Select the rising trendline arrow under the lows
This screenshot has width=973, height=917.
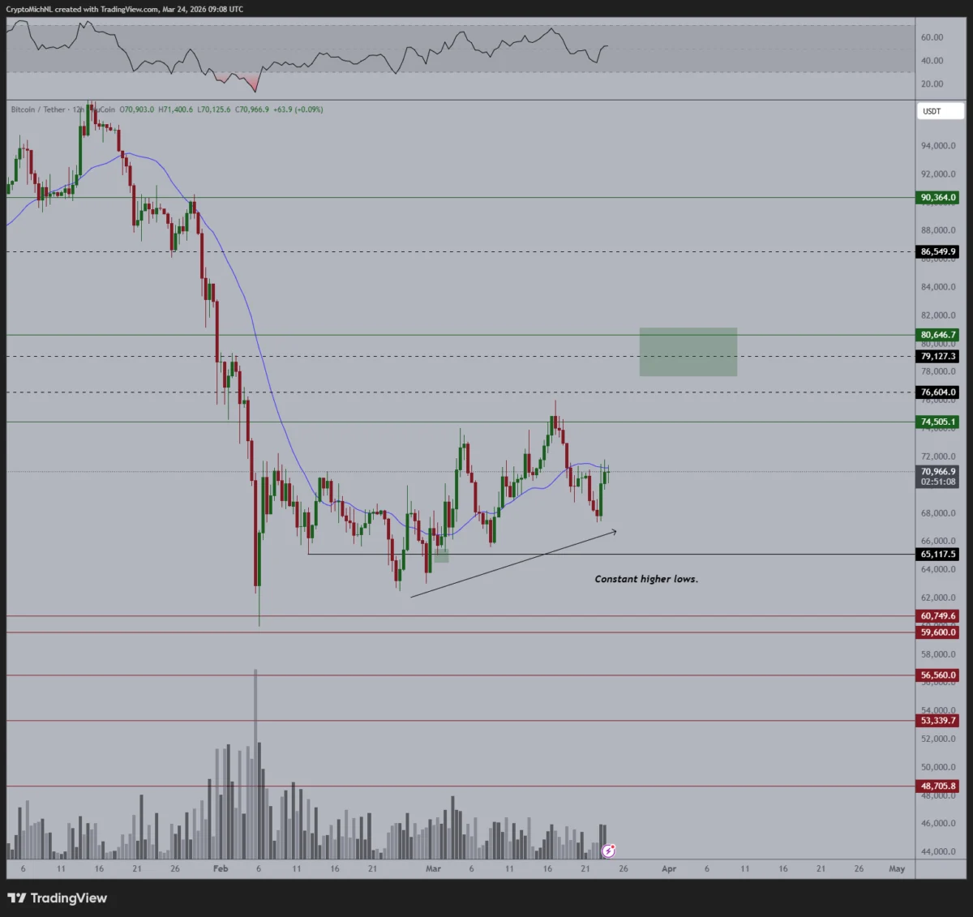point(513,564)
